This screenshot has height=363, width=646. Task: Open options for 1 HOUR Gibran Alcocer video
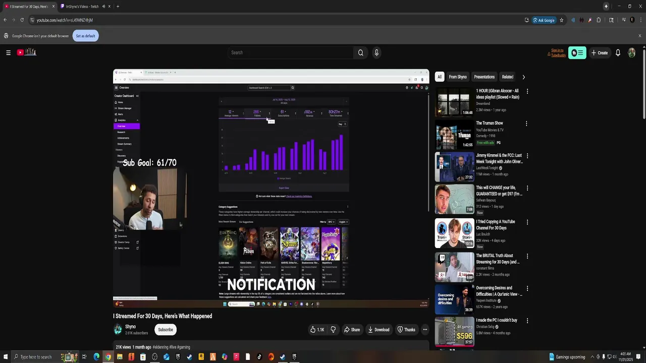(x=527, y=91)
